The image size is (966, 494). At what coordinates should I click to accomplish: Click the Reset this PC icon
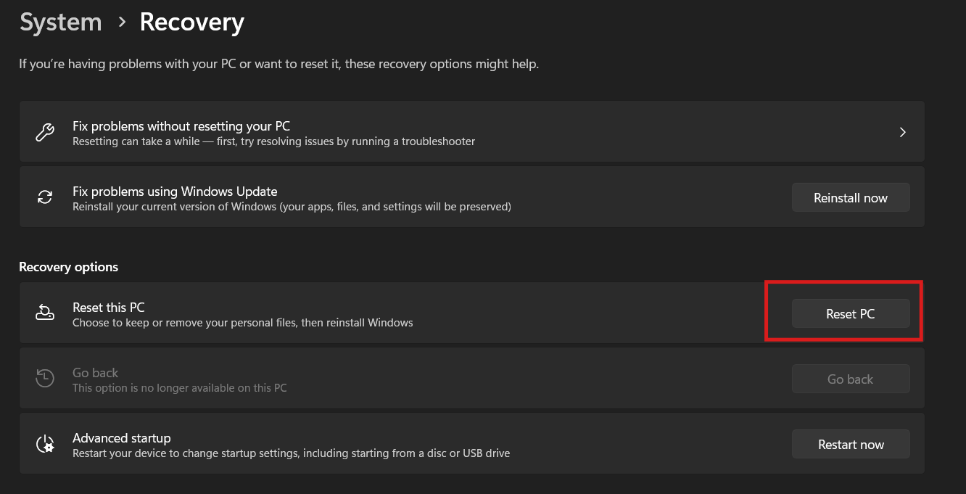(44, 312)
